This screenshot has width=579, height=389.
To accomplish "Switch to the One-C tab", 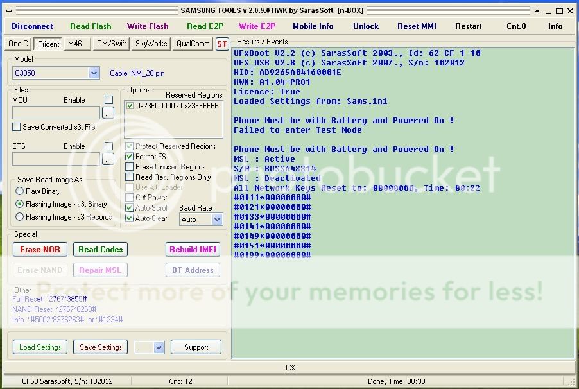I will pos(18,44).
